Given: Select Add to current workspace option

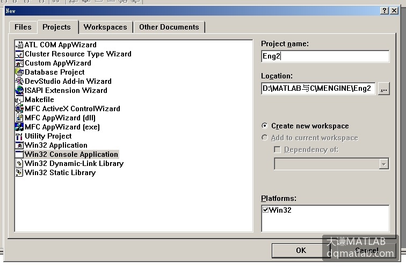Looking at the screenshot, I should tap(310, 137).
